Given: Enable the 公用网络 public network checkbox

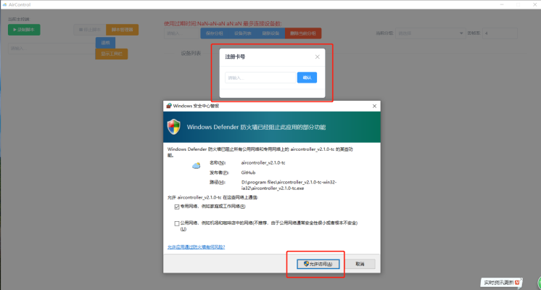Looking at the screenshot, I should click(177, 223).
